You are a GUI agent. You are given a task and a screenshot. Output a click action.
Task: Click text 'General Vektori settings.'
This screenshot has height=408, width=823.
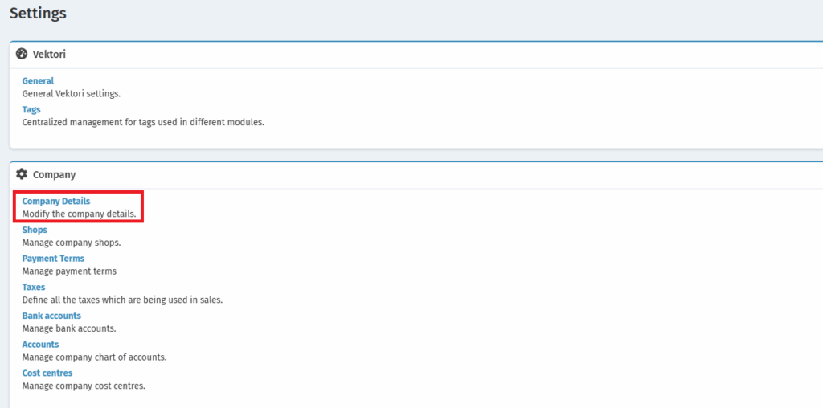[x=72, y=94]
